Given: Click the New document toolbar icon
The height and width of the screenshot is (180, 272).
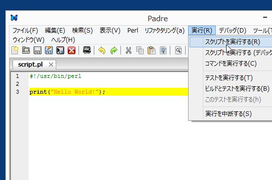Looking at the screenshot, I should [x=15, y=50].
